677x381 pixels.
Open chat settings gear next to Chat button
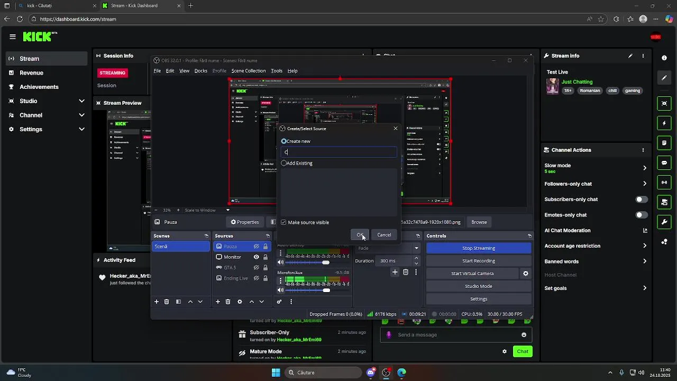(505, 351)
